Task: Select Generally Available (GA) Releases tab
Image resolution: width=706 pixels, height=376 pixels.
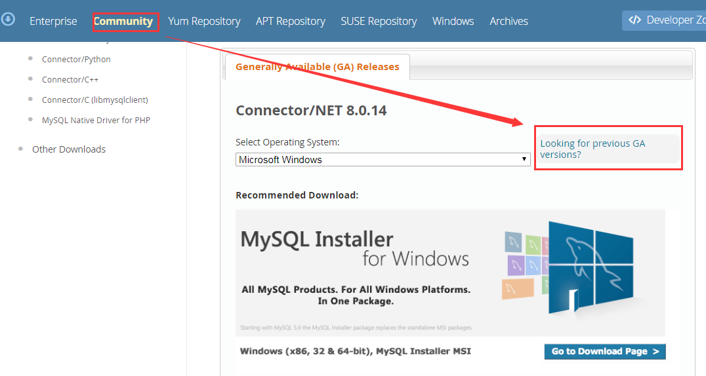Action: tap(318, 67)
